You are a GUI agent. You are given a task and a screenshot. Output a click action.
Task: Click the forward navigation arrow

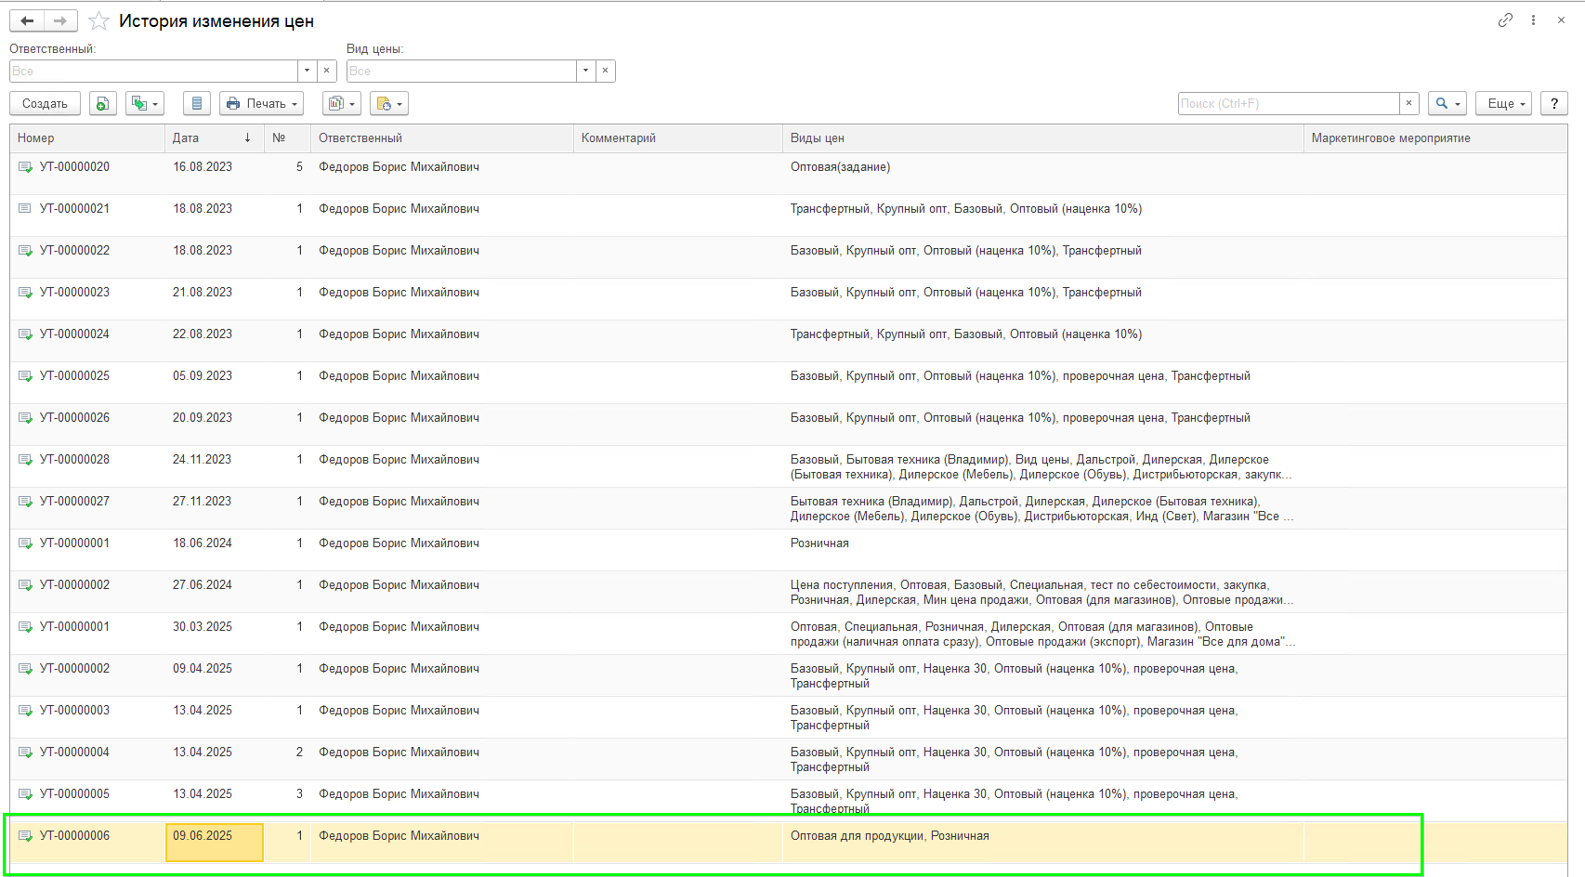(60, 20)
